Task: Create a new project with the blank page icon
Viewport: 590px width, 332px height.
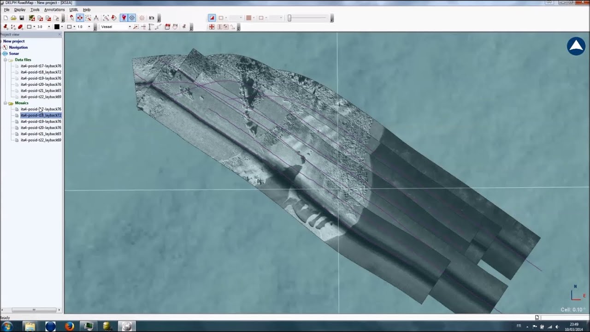Action: point(6,18)
